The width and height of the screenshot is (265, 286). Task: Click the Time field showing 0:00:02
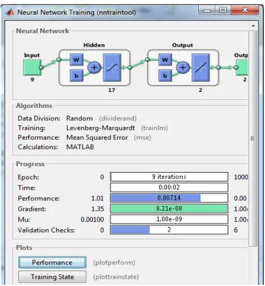[169, 187]
